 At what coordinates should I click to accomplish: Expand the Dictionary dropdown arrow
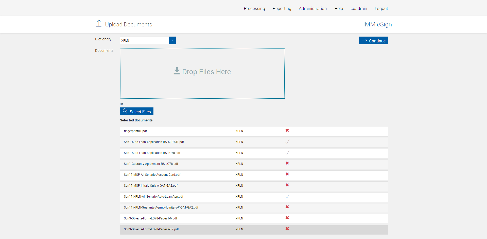pos(172,40)
